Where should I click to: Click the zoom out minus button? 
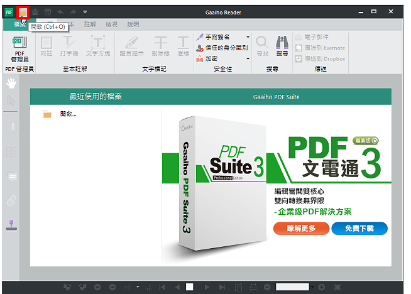click(267, 288)
